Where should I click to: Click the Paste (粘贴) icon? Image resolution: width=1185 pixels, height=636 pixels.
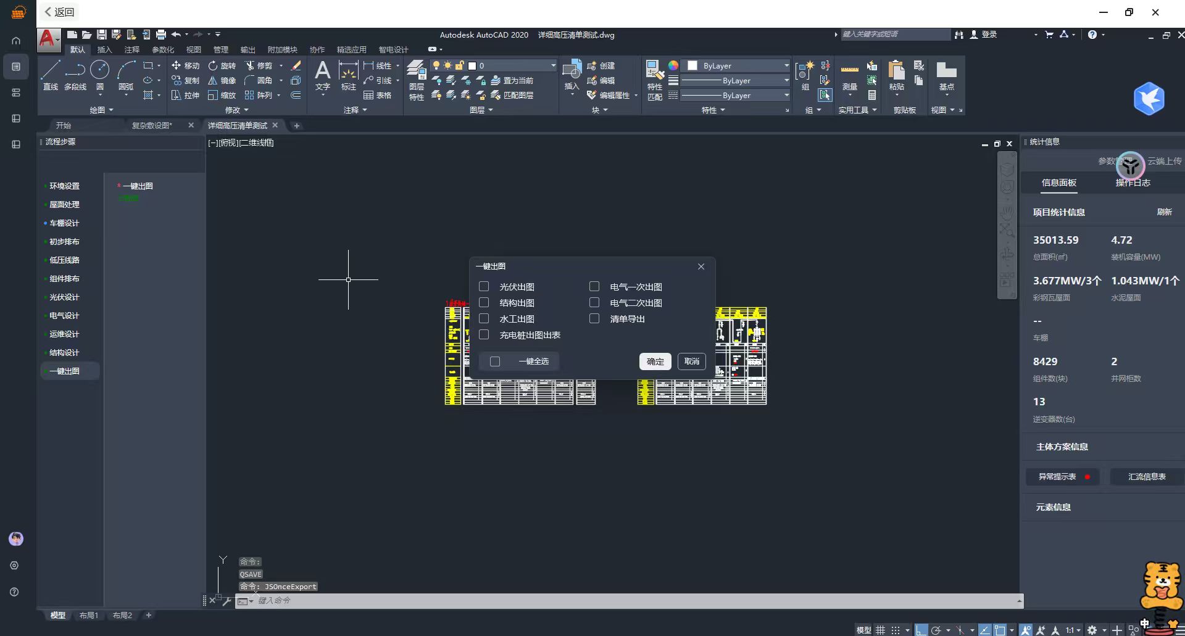click(x=896, y=75)
